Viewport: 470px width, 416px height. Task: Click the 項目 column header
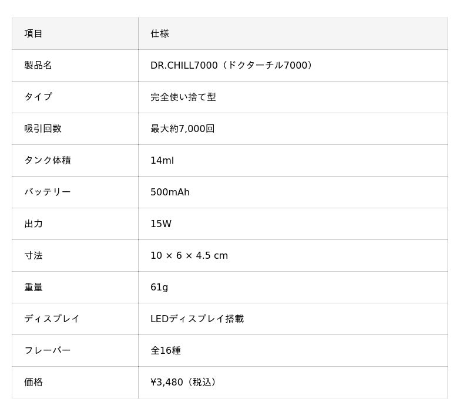(75, 33)
